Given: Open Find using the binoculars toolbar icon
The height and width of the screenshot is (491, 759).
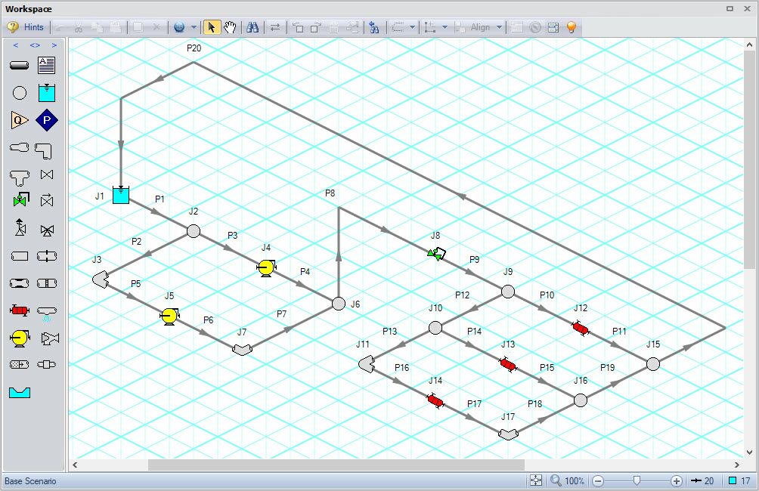Looking at the screenshot, I should point(253,27).
